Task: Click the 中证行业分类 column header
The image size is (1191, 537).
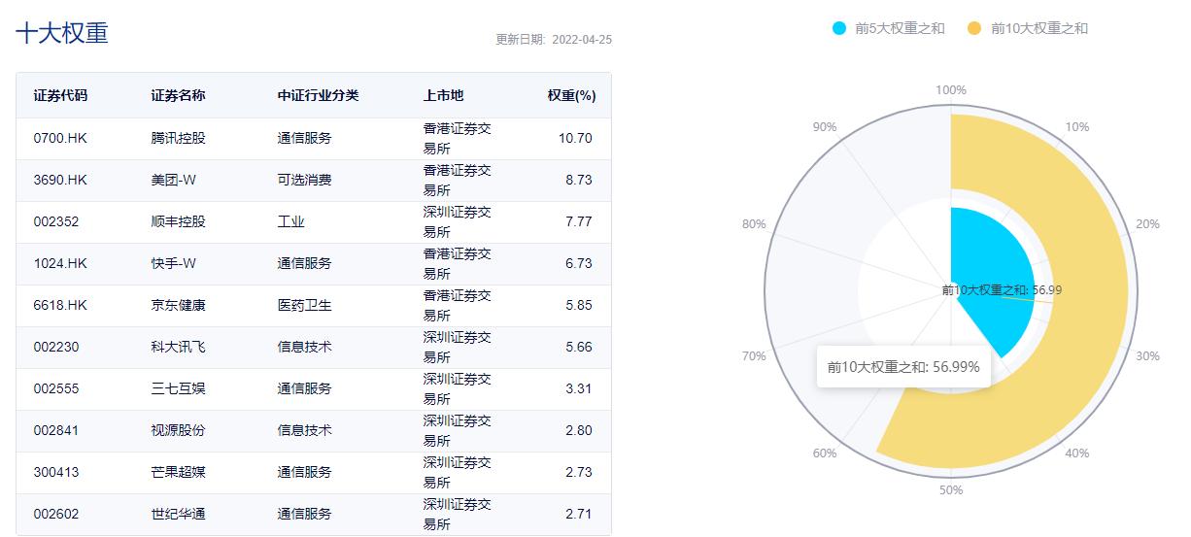Action: (318, 95)
